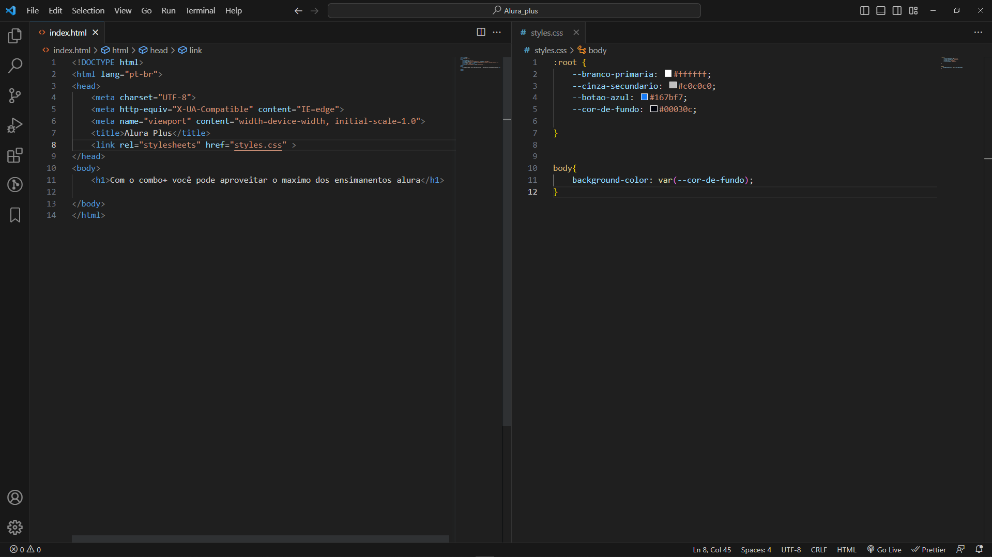
Task: Open the Help menu
Action: (x=234, y=11)
